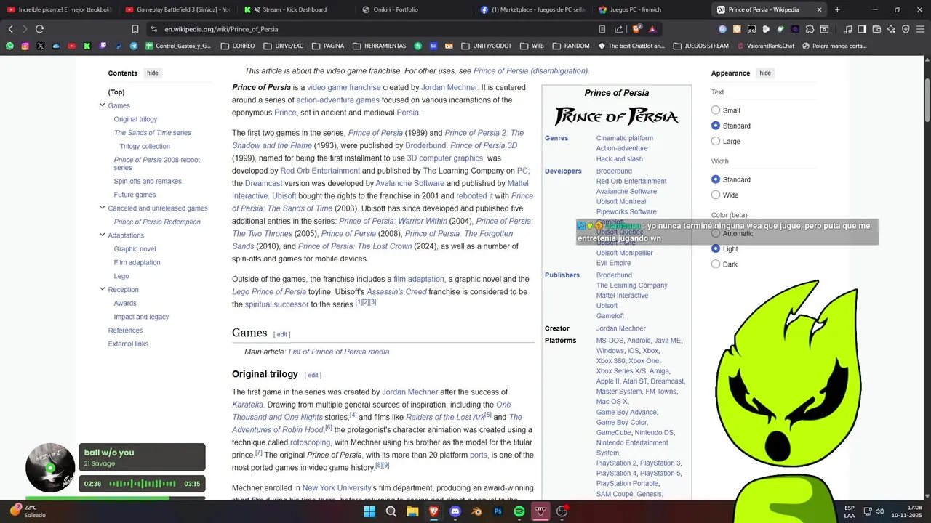Collapse the Reception contents section
This screenshot has height=523, width=931.
(103, 289)
